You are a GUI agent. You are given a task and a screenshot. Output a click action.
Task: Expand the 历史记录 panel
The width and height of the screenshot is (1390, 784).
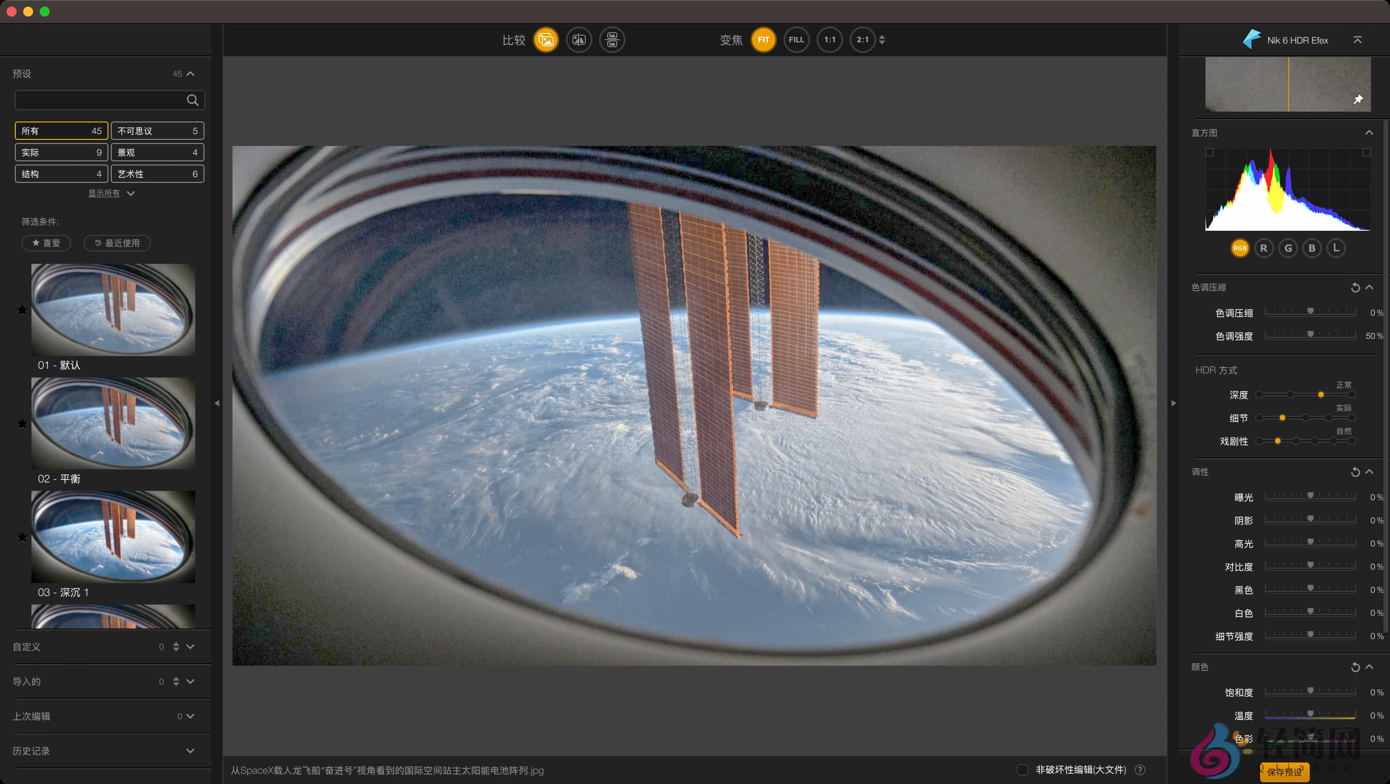[190, 751]
